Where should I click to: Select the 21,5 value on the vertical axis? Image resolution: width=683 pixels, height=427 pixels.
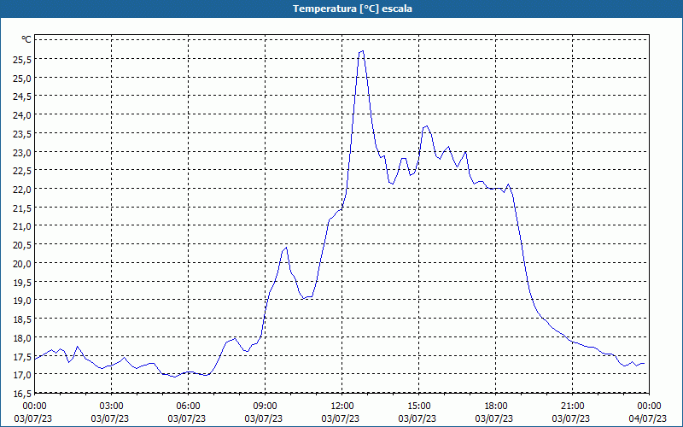(22, 208)
